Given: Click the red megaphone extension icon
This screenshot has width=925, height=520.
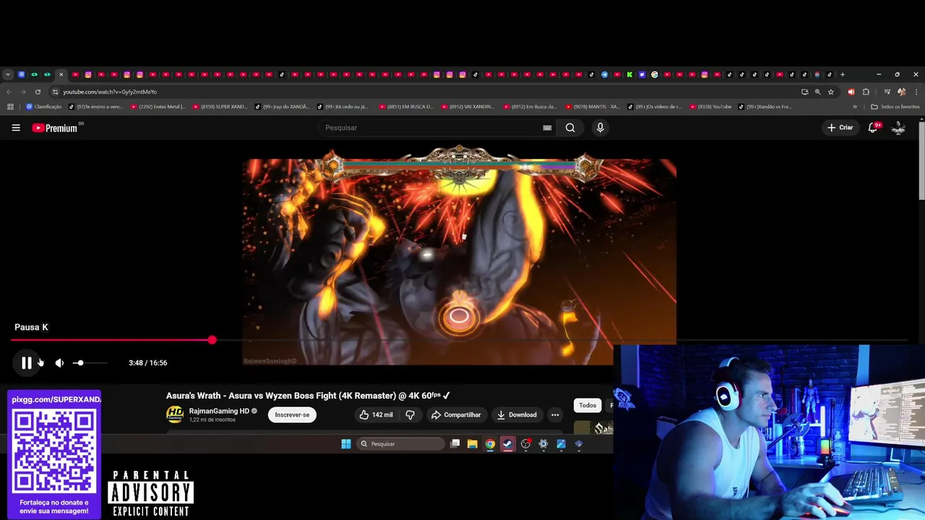Looking at the screenshot, I should coord(851,92).
